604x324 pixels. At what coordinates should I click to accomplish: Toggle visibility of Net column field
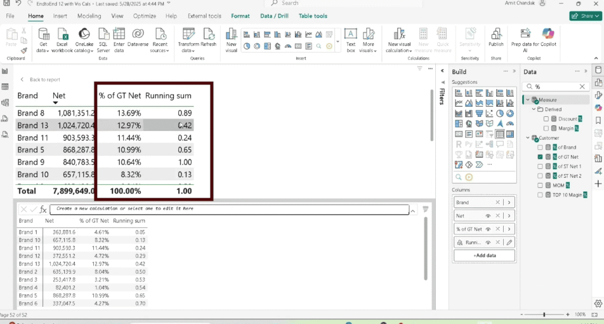point(488,216)
